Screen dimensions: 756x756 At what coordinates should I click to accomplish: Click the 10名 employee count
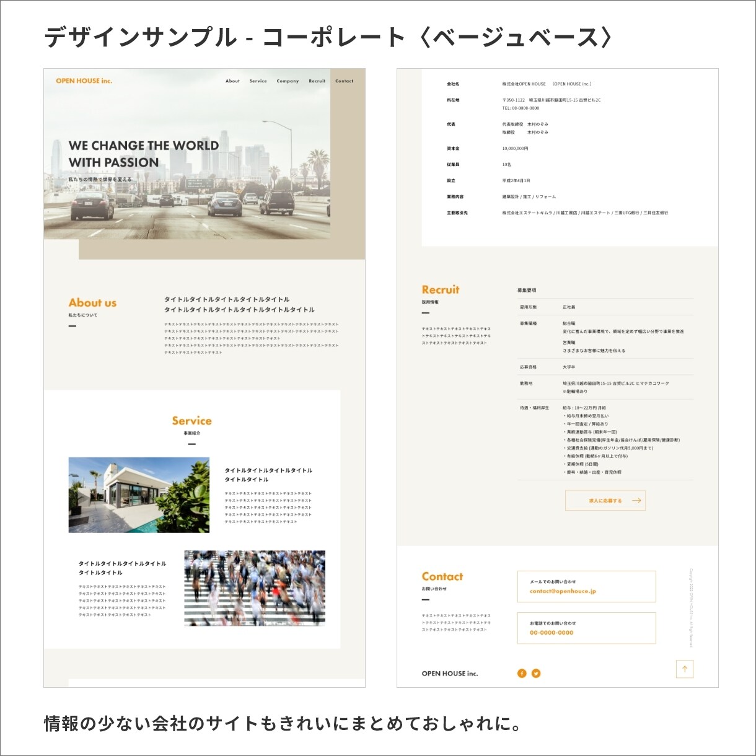coord(507,165)
